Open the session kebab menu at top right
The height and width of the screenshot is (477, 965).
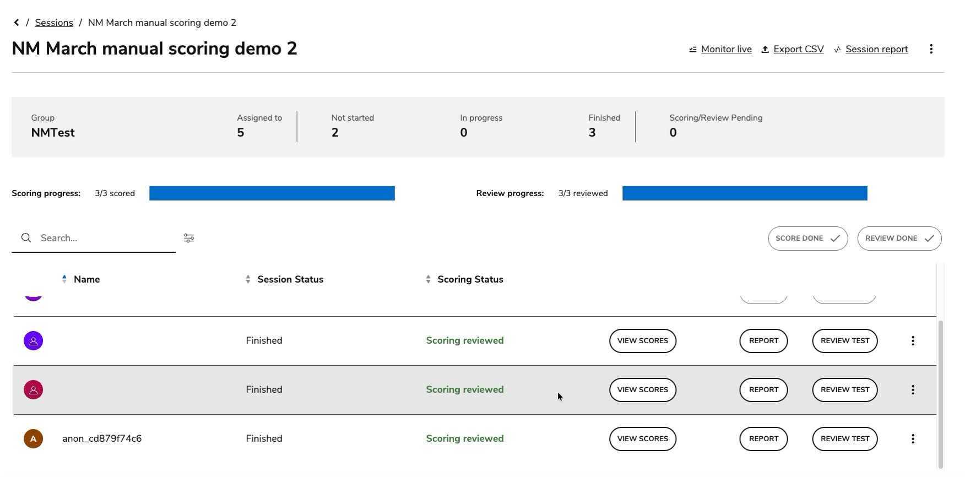point(931,49)
